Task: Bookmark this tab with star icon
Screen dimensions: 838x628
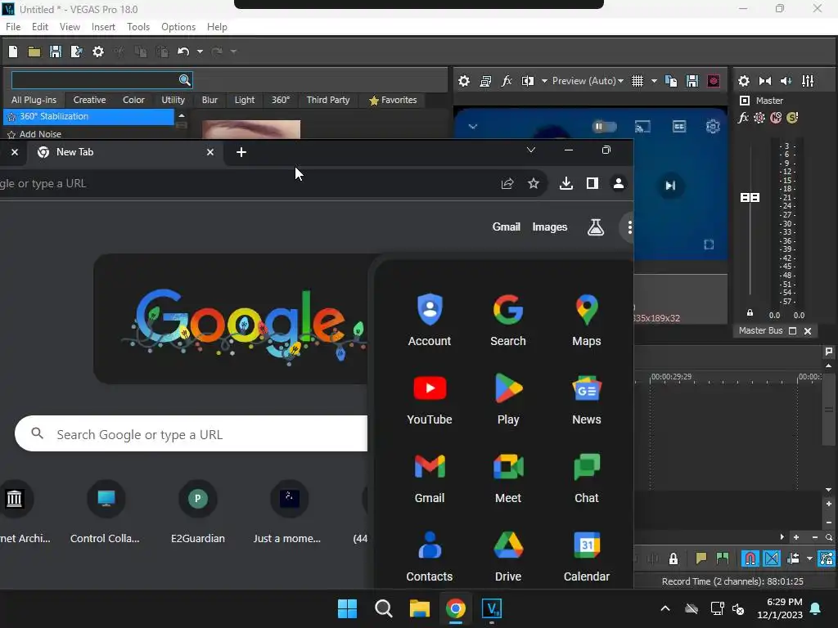Action: pyautogui.click(x=534, y=184)
